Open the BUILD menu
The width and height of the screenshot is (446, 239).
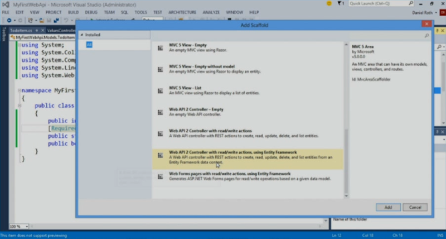tap(73, 12)
